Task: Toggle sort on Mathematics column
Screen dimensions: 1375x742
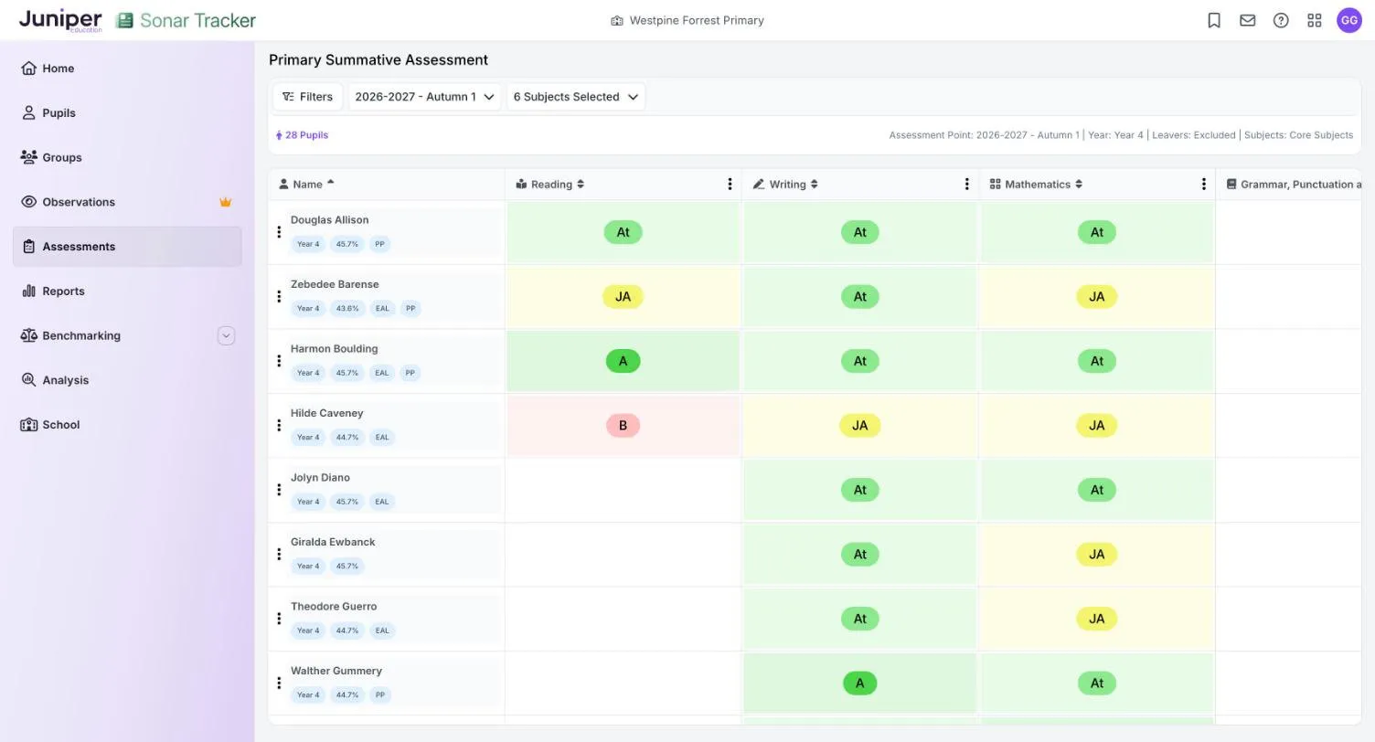Action: (1079, 185)
